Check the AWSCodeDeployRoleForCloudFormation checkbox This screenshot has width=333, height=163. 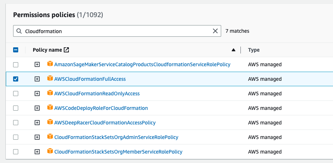click(x=16, y=108)
